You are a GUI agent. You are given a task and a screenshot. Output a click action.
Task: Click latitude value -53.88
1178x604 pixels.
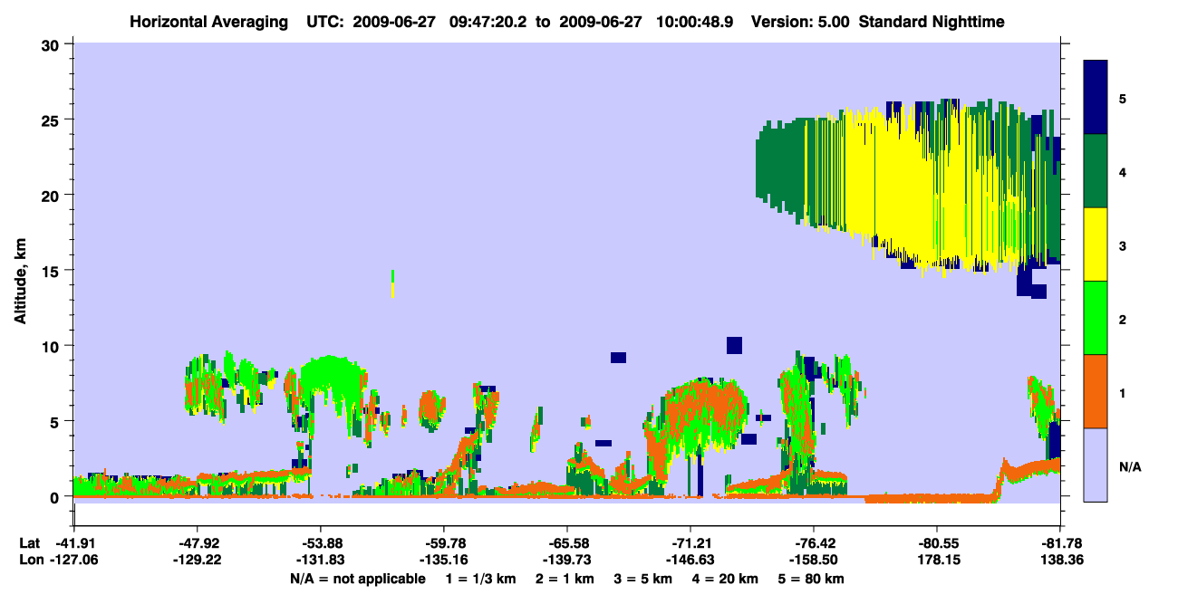coord(320,544)
